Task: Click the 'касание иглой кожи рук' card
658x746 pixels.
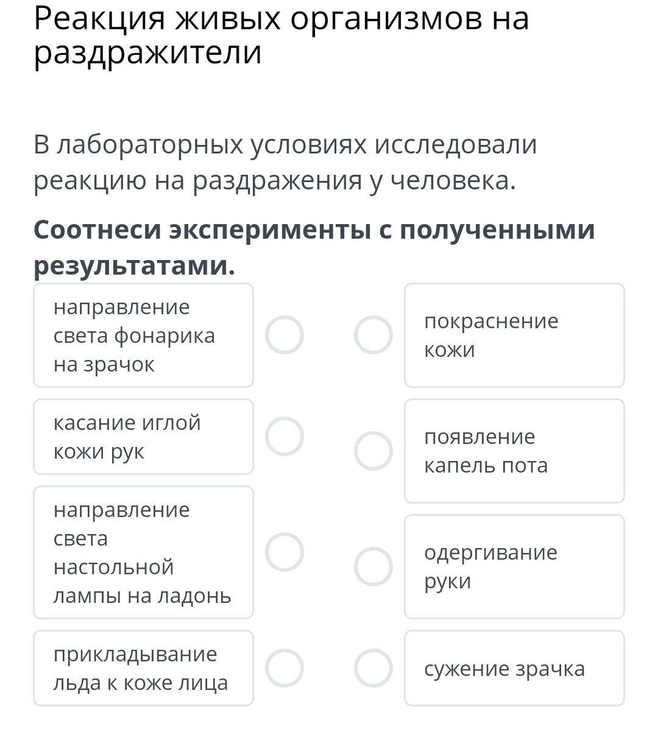Action: click(x=143, y=437)
